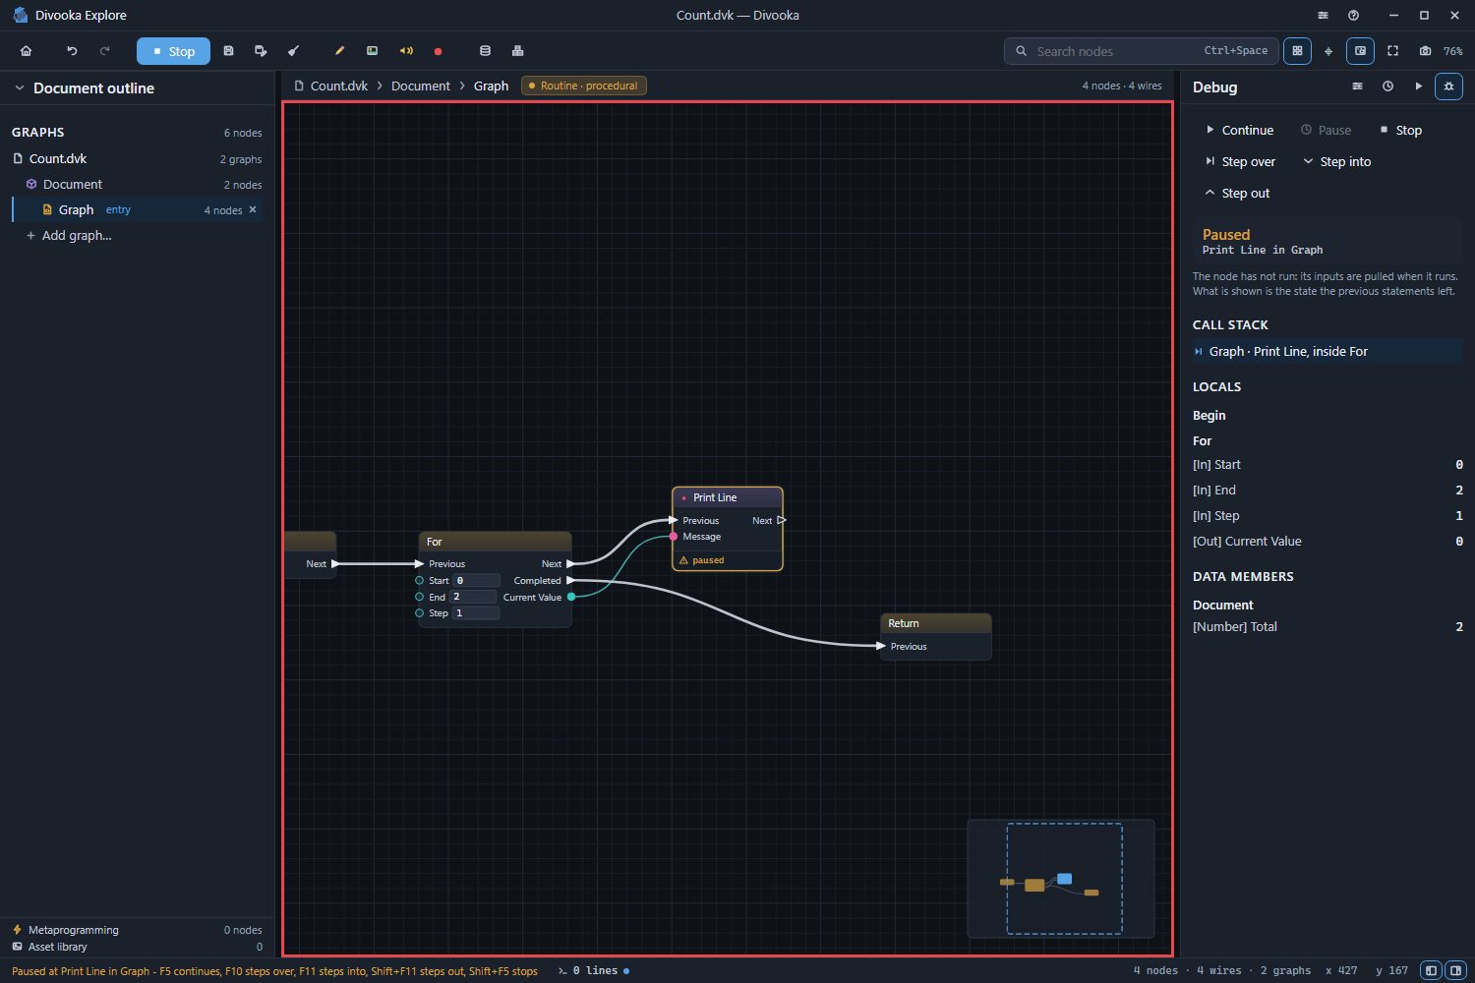Switch to the Debug history clock tab
The height and width of the screenshot is (983, 1475).
point(1387,87)
